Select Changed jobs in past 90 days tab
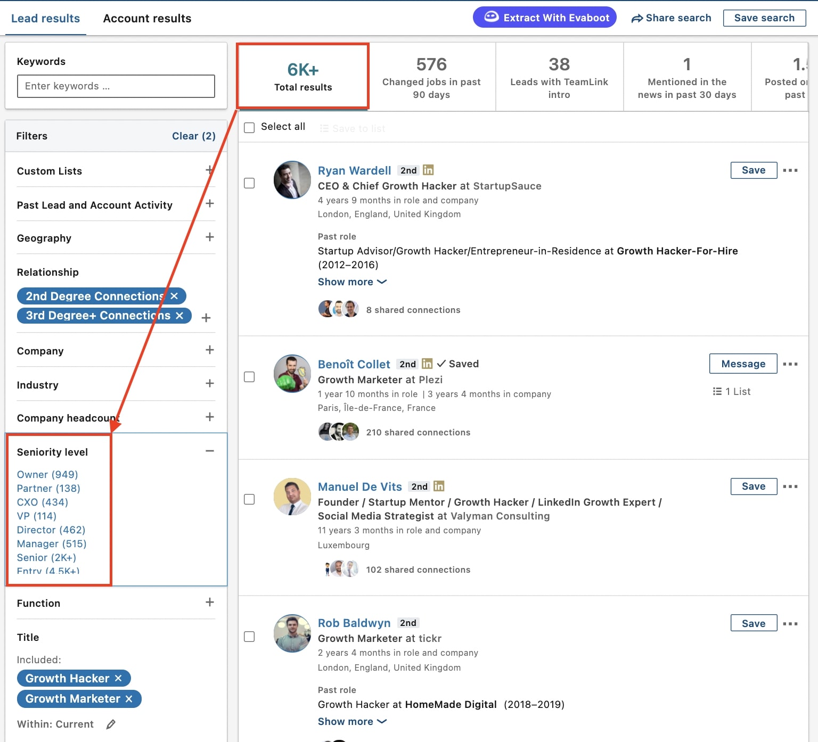 click(x=431, y=77)
